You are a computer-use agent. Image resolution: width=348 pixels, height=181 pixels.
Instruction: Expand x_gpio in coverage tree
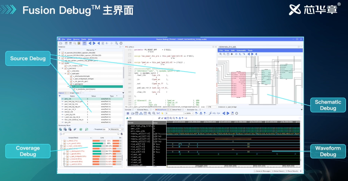point(64,153)
